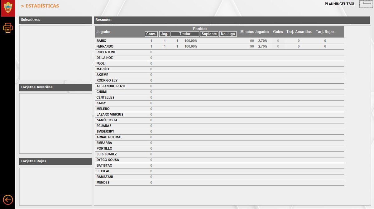Select player row SAMÚ COSTA
374x209 pixels.
coord(220,120)
